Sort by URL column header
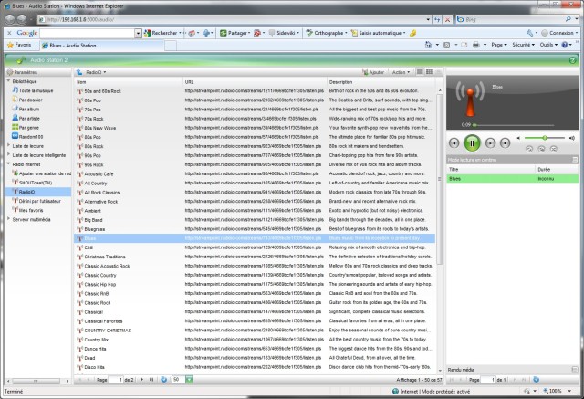 255,82
